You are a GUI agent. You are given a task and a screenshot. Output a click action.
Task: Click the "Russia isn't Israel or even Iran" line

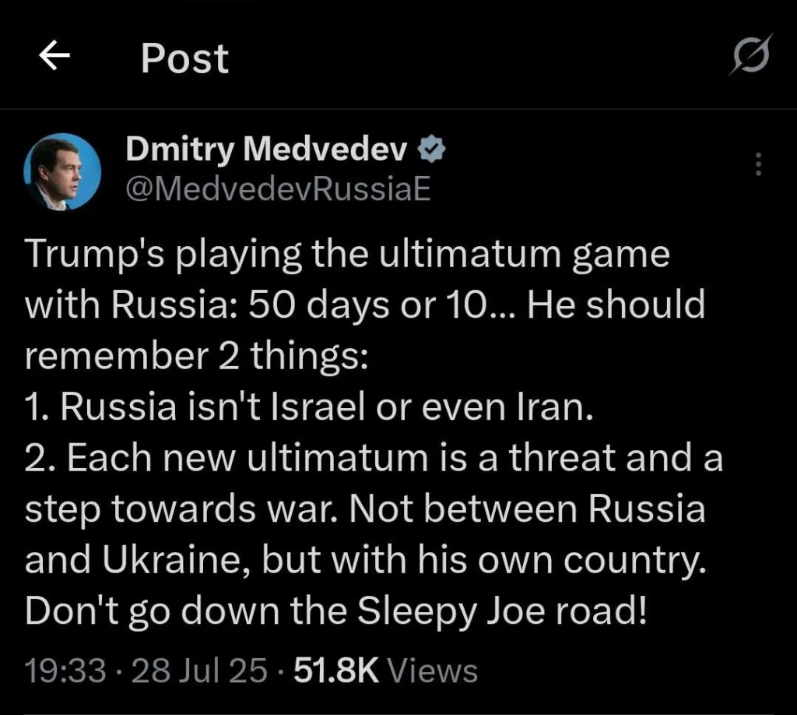pos(309,407)
